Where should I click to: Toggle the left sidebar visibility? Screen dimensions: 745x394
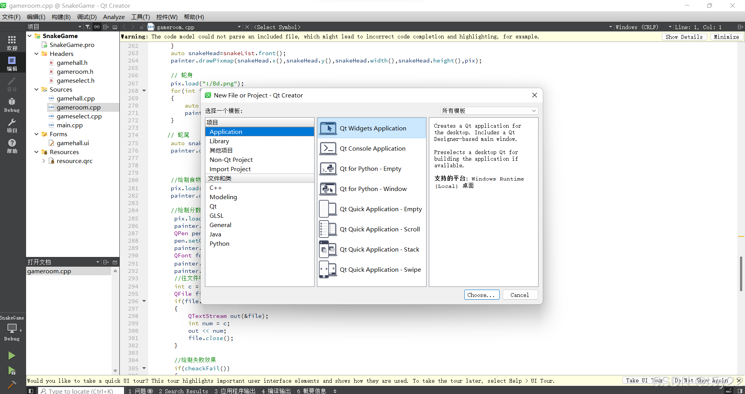point(31,391)
